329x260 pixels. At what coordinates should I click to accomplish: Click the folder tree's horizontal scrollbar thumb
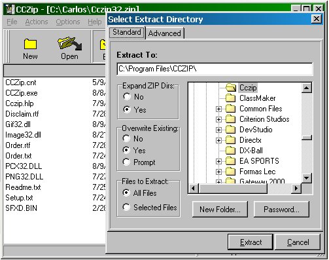pos(233,189)
